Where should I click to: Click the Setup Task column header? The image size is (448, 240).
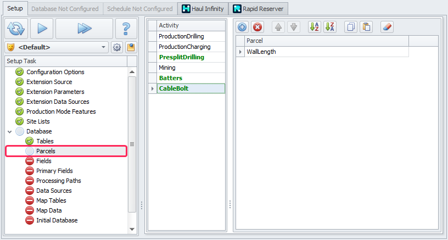pyautogui.click(x=66, y=61)
